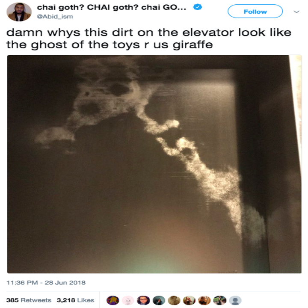View the mirror selfie liker avatar
The width and height of the screenshot is (308, 308).
(x=189, y=300)
